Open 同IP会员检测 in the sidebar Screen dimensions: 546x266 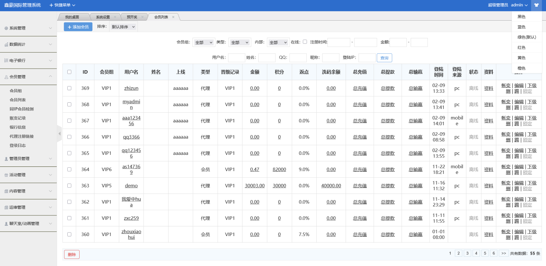pyautogui.click(x=22, y=109)
